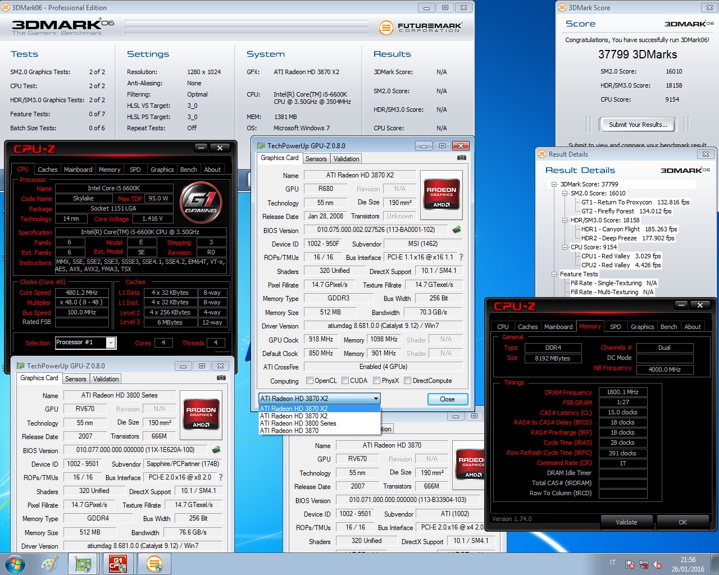Click the Validate button in CPU-Z
This screenshot has height=575, width=719.
coord(627,522)
